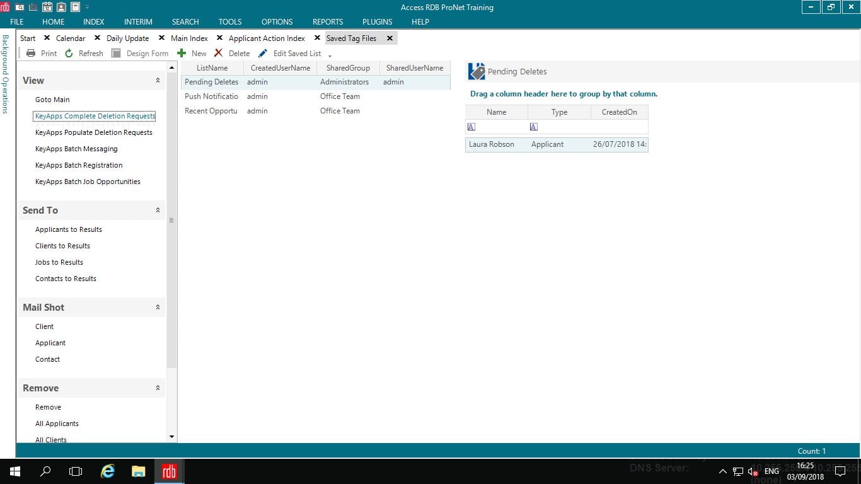Open the INDEX menu

94,21
